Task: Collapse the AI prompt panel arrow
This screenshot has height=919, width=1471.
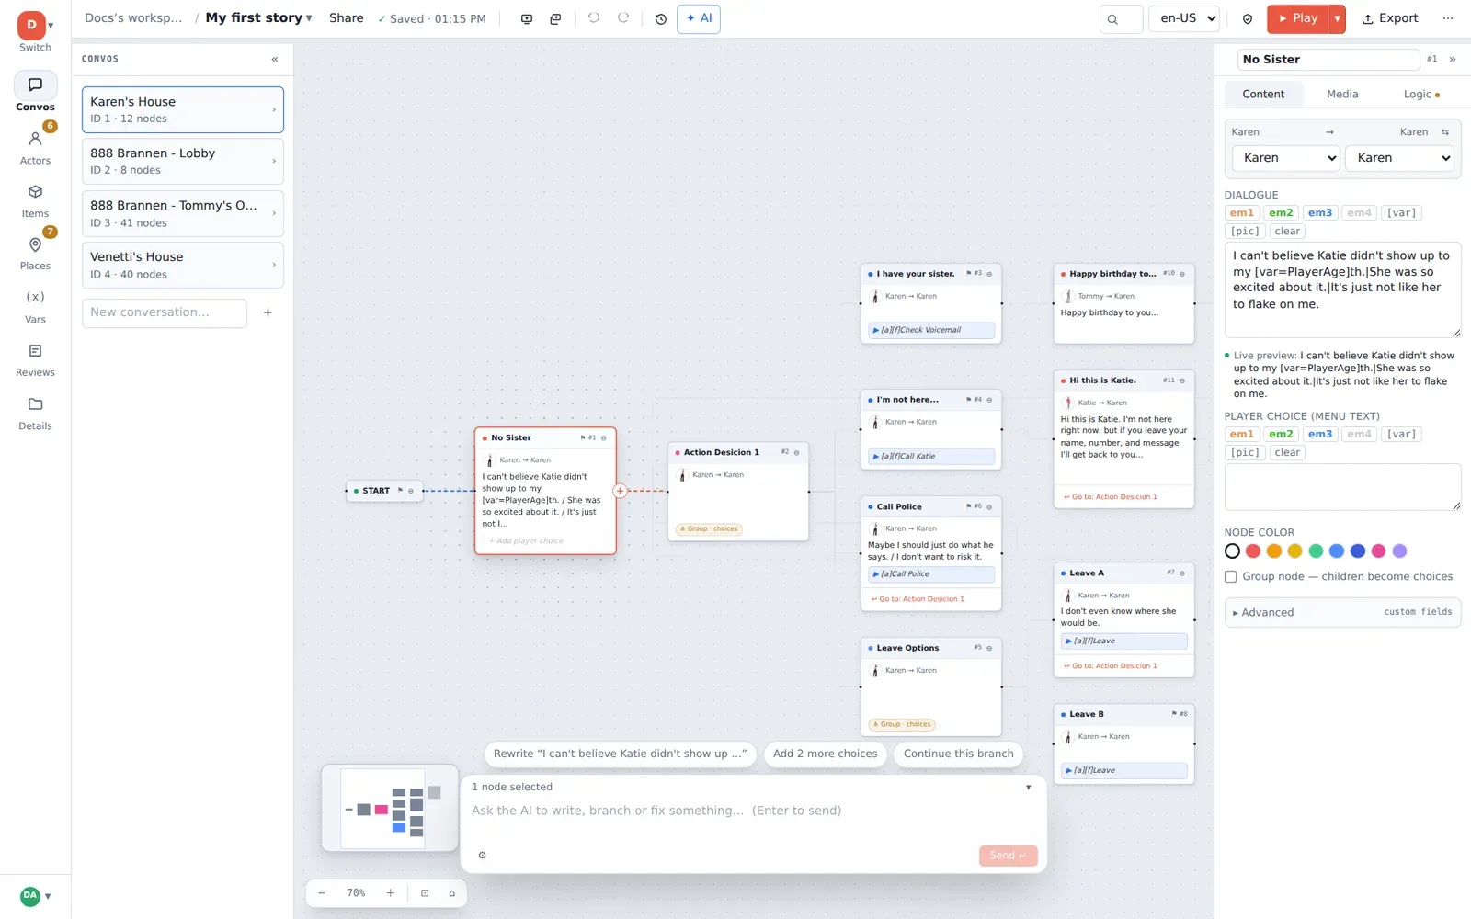Action: 1029,788
